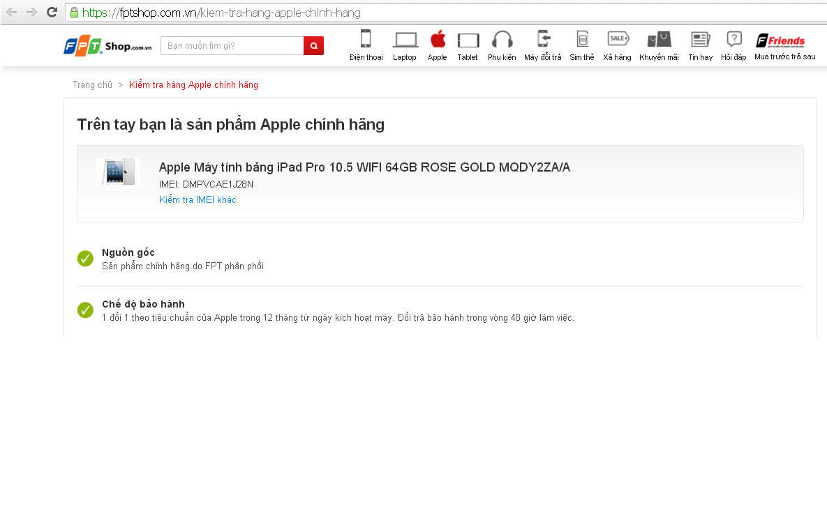
Task: Focus the 'Bạn muốn tìm gì?' search box
Action: (232, 46)
